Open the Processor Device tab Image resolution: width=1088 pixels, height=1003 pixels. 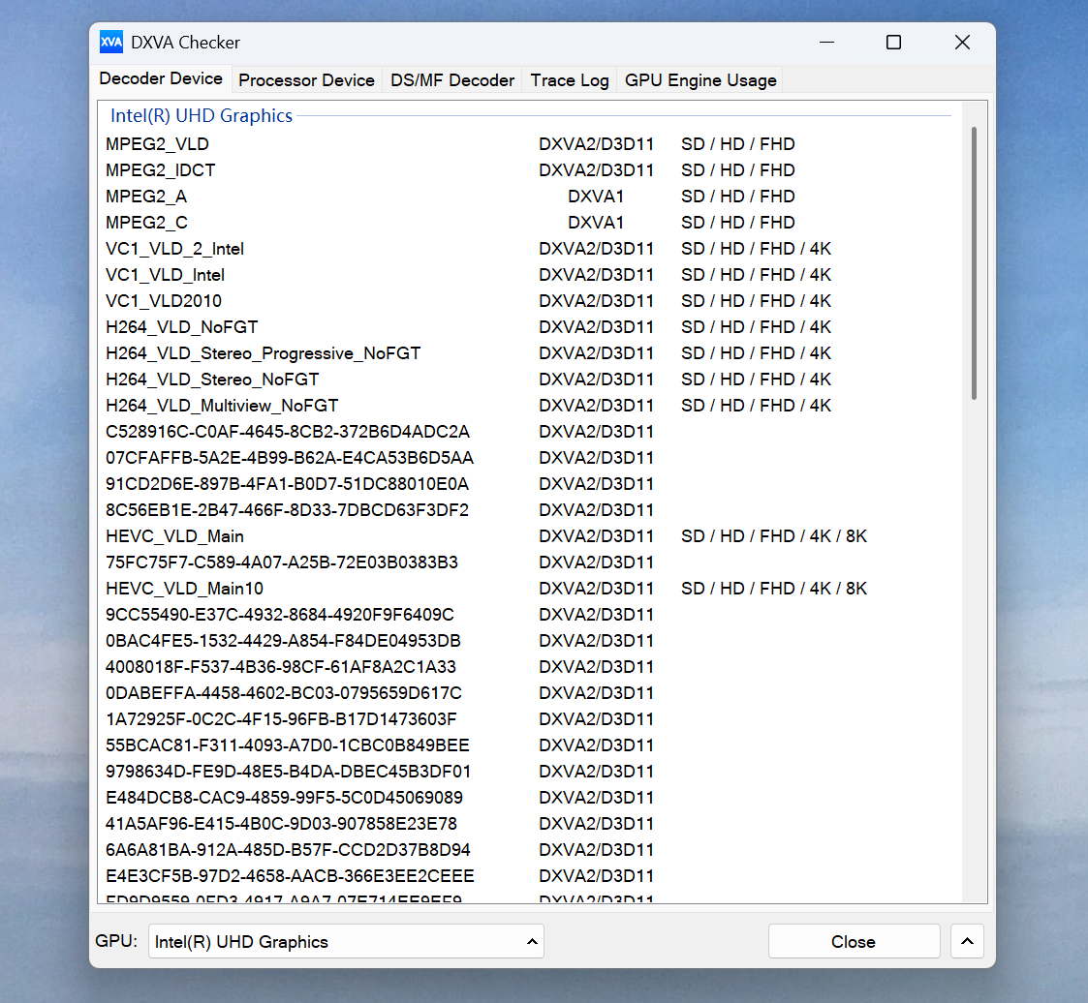pos(307,80)
